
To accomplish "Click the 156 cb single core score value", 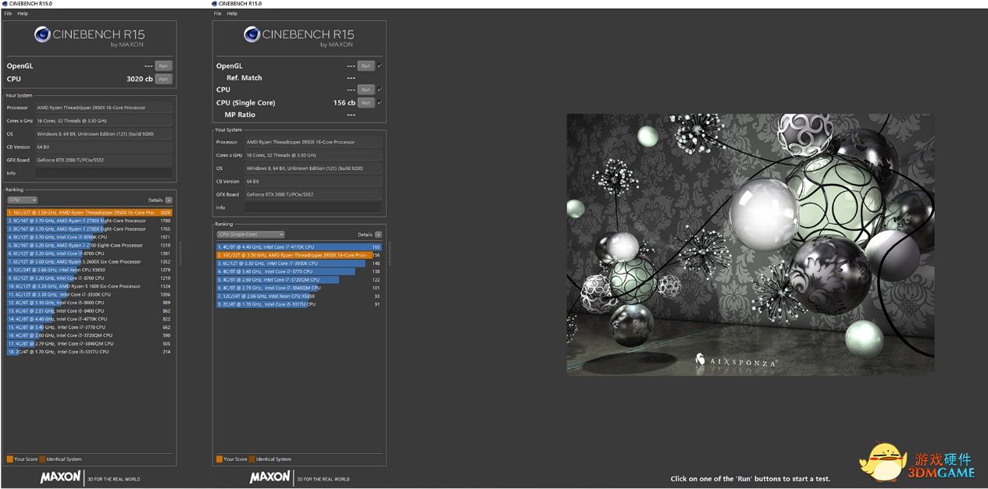I will click(344, 102).
